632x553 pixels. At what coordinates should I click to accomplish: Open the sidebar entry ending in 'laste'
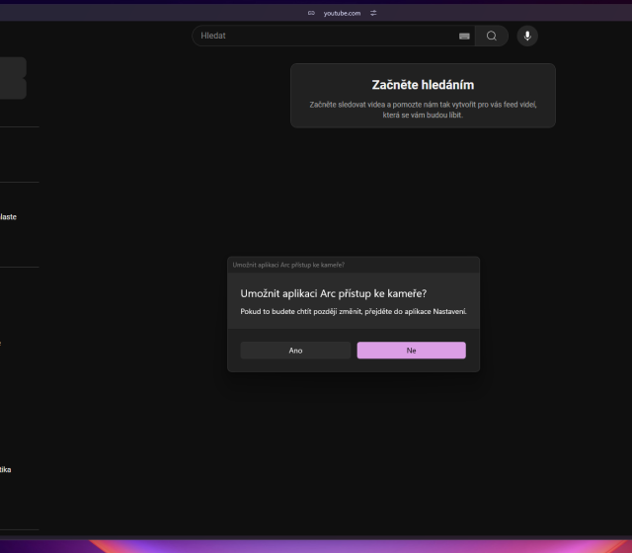coord(8,216)
